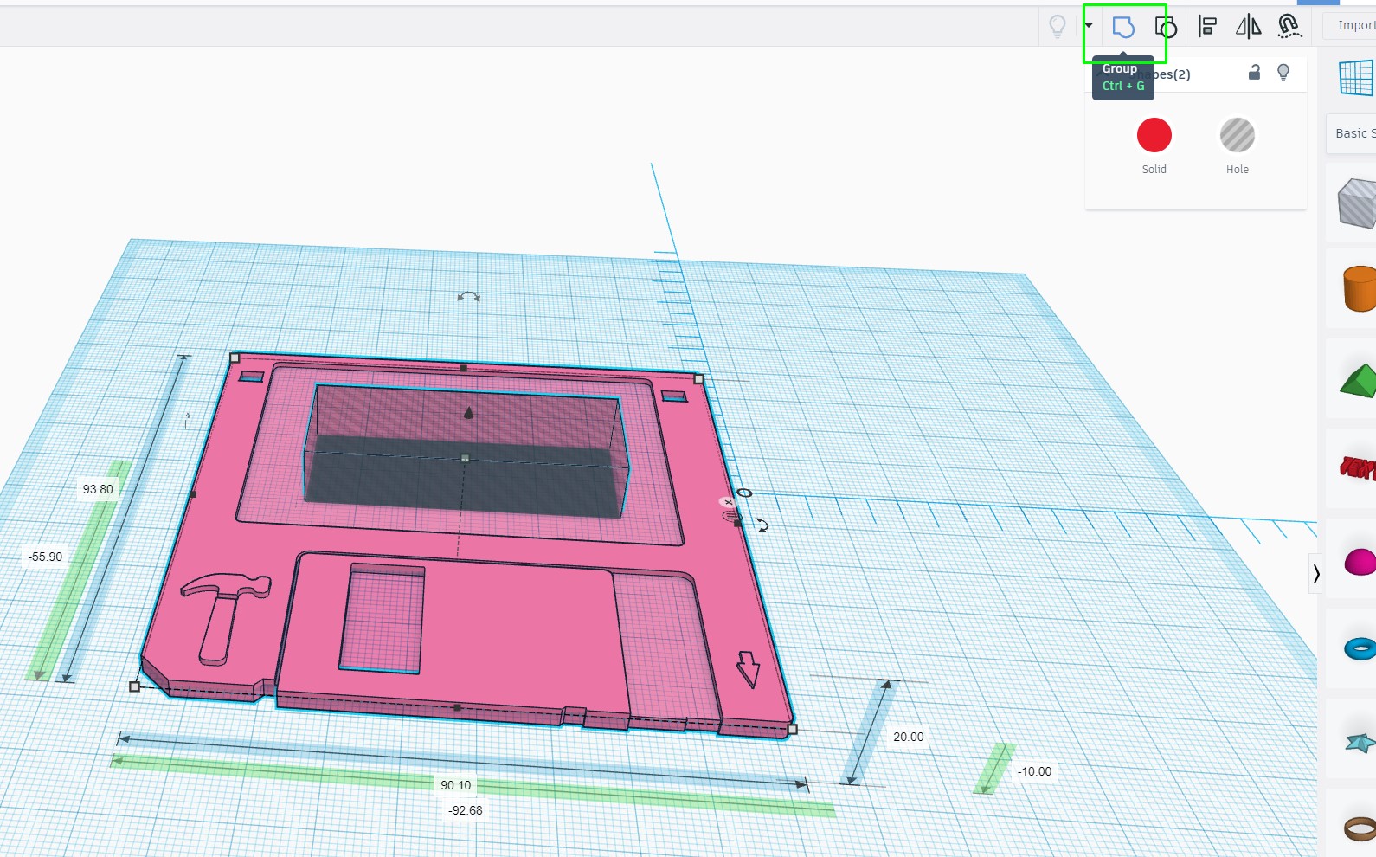Open the red Solid color swatch
1376x857 pixels.
click(1154, 136)
